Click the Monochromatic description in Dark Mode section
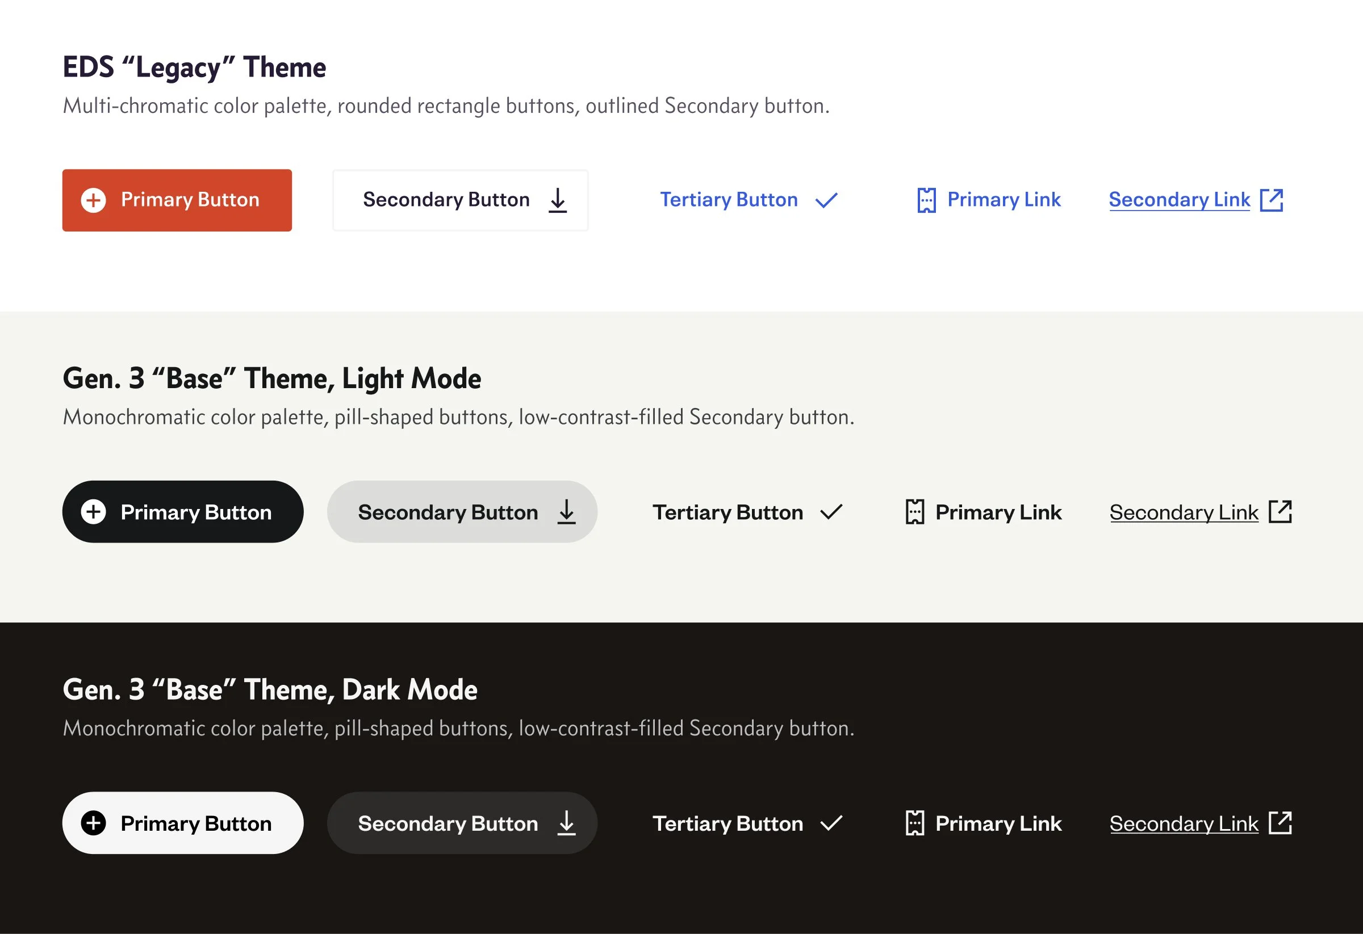Viewport: 1363px width, 934px height. (459, 729)
